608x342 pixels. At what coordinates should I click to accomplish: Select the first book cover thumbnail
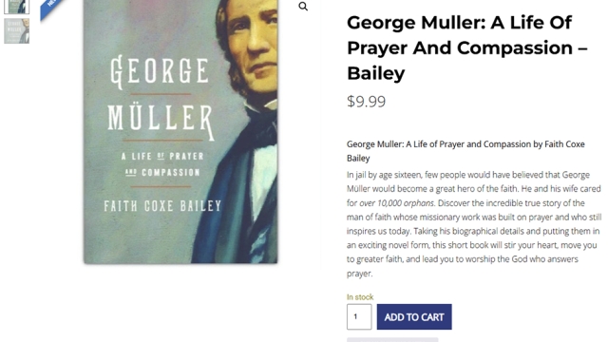point(17,7)
